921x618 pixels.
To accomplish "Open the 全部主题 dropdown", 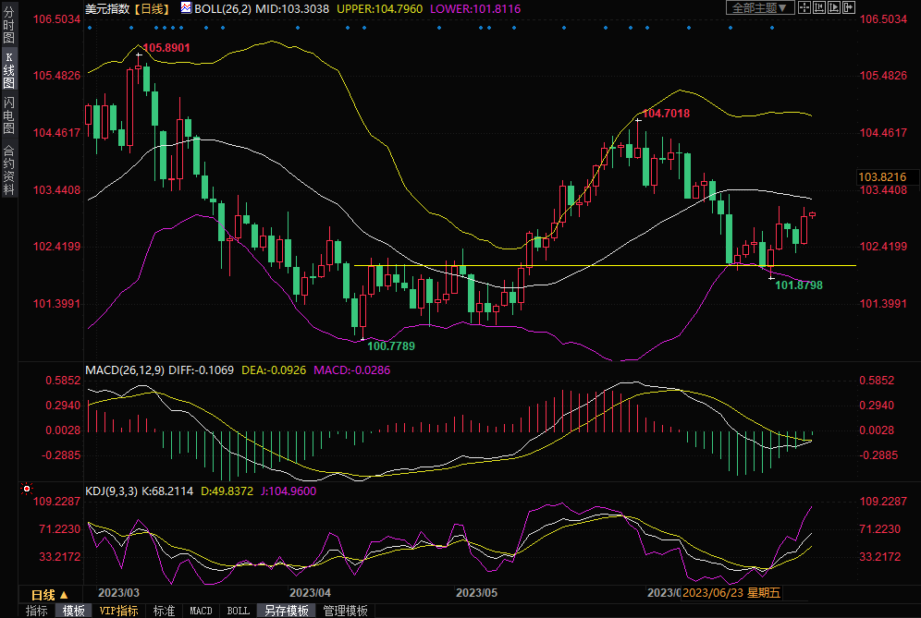I will [x=760, y=7].
